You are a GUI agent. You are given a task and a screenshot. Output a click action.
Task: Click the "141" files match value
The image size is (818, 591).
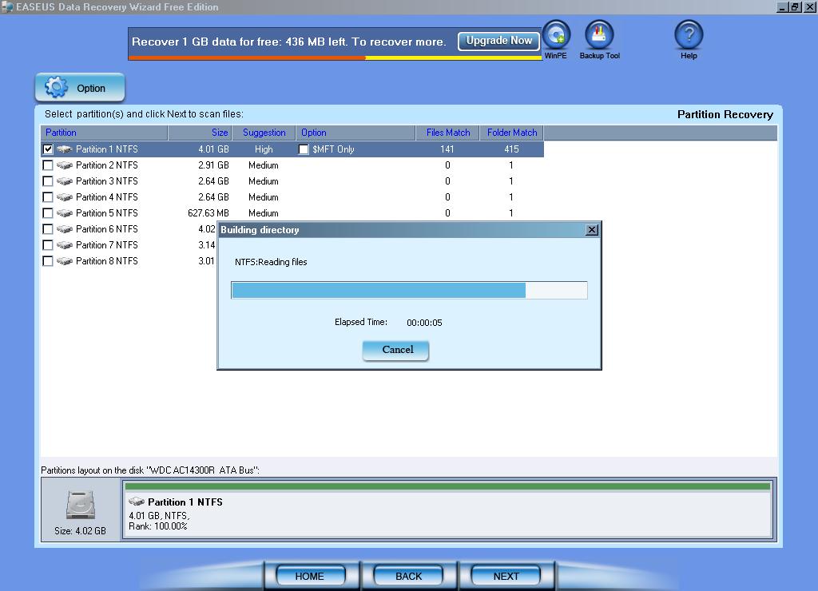[447, 149]
